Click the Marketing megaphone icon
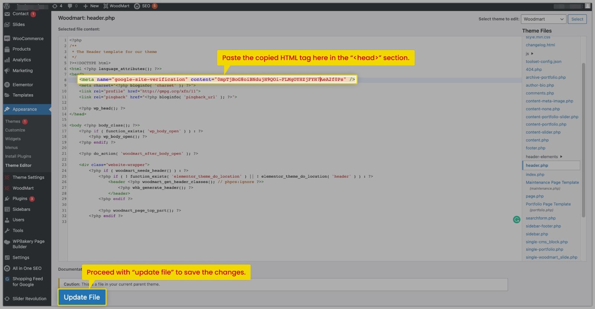The image size is (595, 309). click(x=7, y=71)
